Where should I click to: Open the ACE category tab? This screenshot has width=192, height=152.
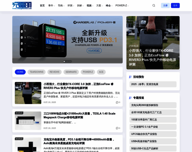[101, 72]
